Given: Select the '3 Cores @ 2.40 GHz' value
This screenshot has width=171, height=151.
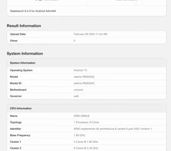Looking at the screenshot, I should (86, 148).
